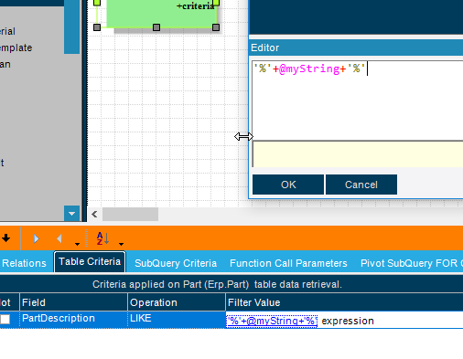This screenshot has width=463, height=359.
Task: Click the yellow description box in Editor
Action: pos(358,154)
